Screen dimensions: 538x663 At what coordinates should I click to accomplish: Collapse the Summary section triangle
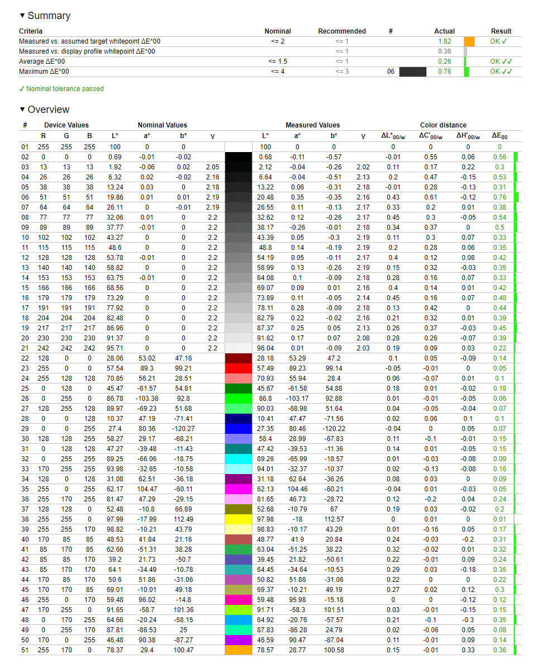point(22,16)
